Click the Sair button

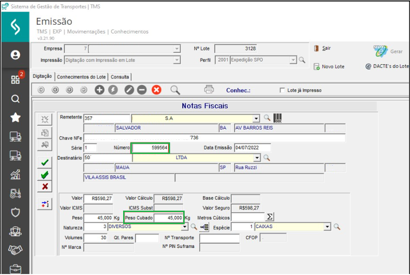(x=323, y=48)
